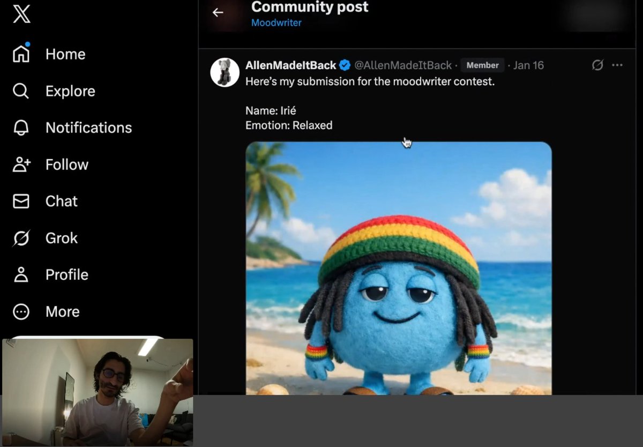
Task: Click the Grok icon on the post
Action: (x=597, y=65)
